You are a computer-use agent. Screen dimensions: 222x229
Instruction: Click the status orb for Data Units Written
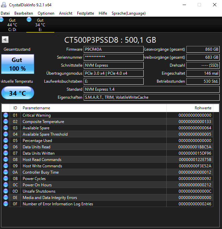[6, 153]
